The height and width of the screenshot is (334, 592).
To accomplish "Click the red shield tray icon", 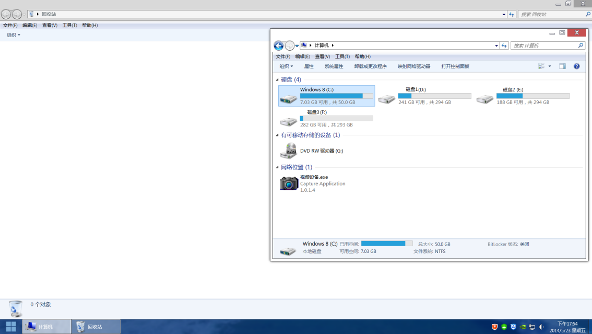I will 494,327.
